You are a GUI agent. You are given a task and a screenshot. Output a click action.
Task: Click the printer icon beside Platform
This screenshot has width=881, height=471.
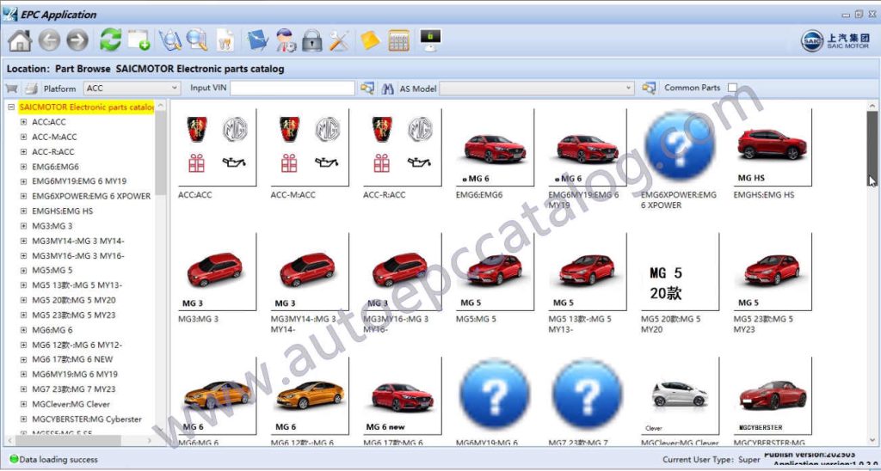[31, 88]
